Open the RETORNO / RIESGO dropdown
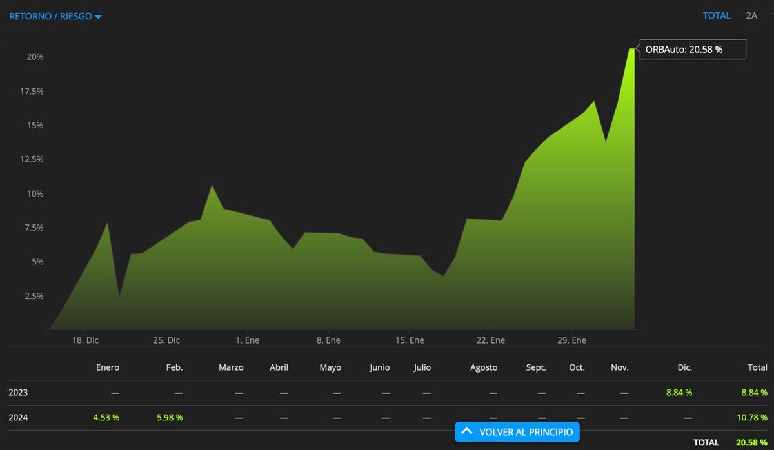Screen dimensions: 774x450 pos(55,16)
